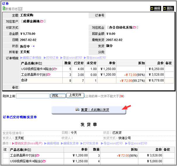
Task: Open folder icon of USB视频压缩卡 in shipping slip
Action: [x=44, y=161]
